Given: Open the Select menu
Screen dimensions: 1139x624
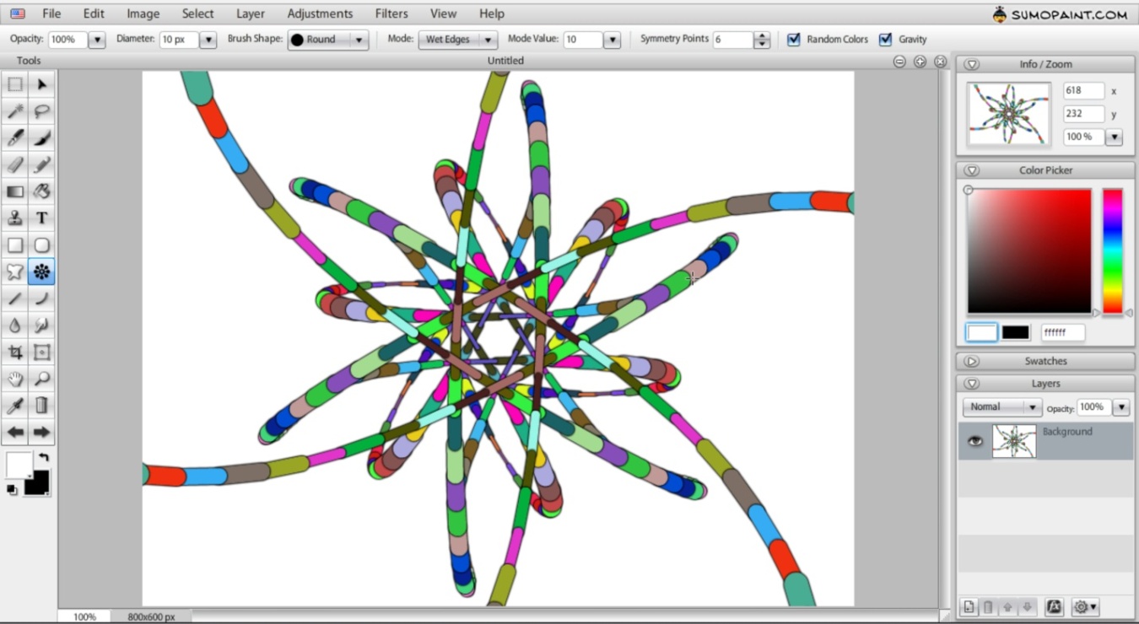Looking at the screenshot, I should point(197,13).
